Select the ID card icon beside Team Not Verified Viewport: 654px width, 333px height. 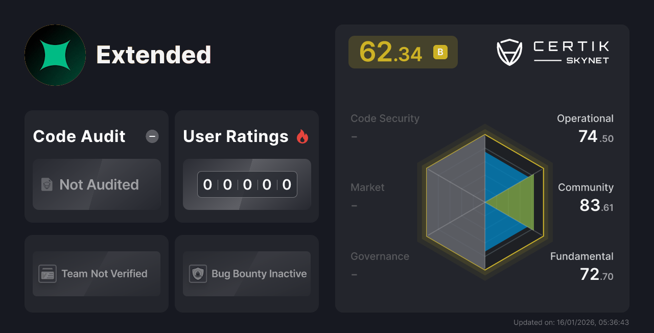pyautogui.click(x=48, y=274)
